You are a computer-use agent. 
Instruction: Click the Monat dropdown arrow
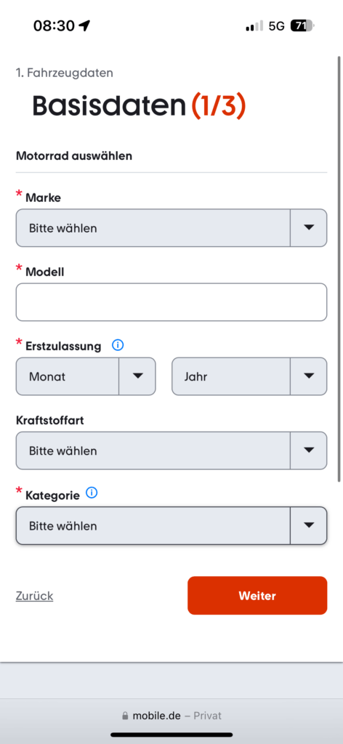(x=137, y=376)
